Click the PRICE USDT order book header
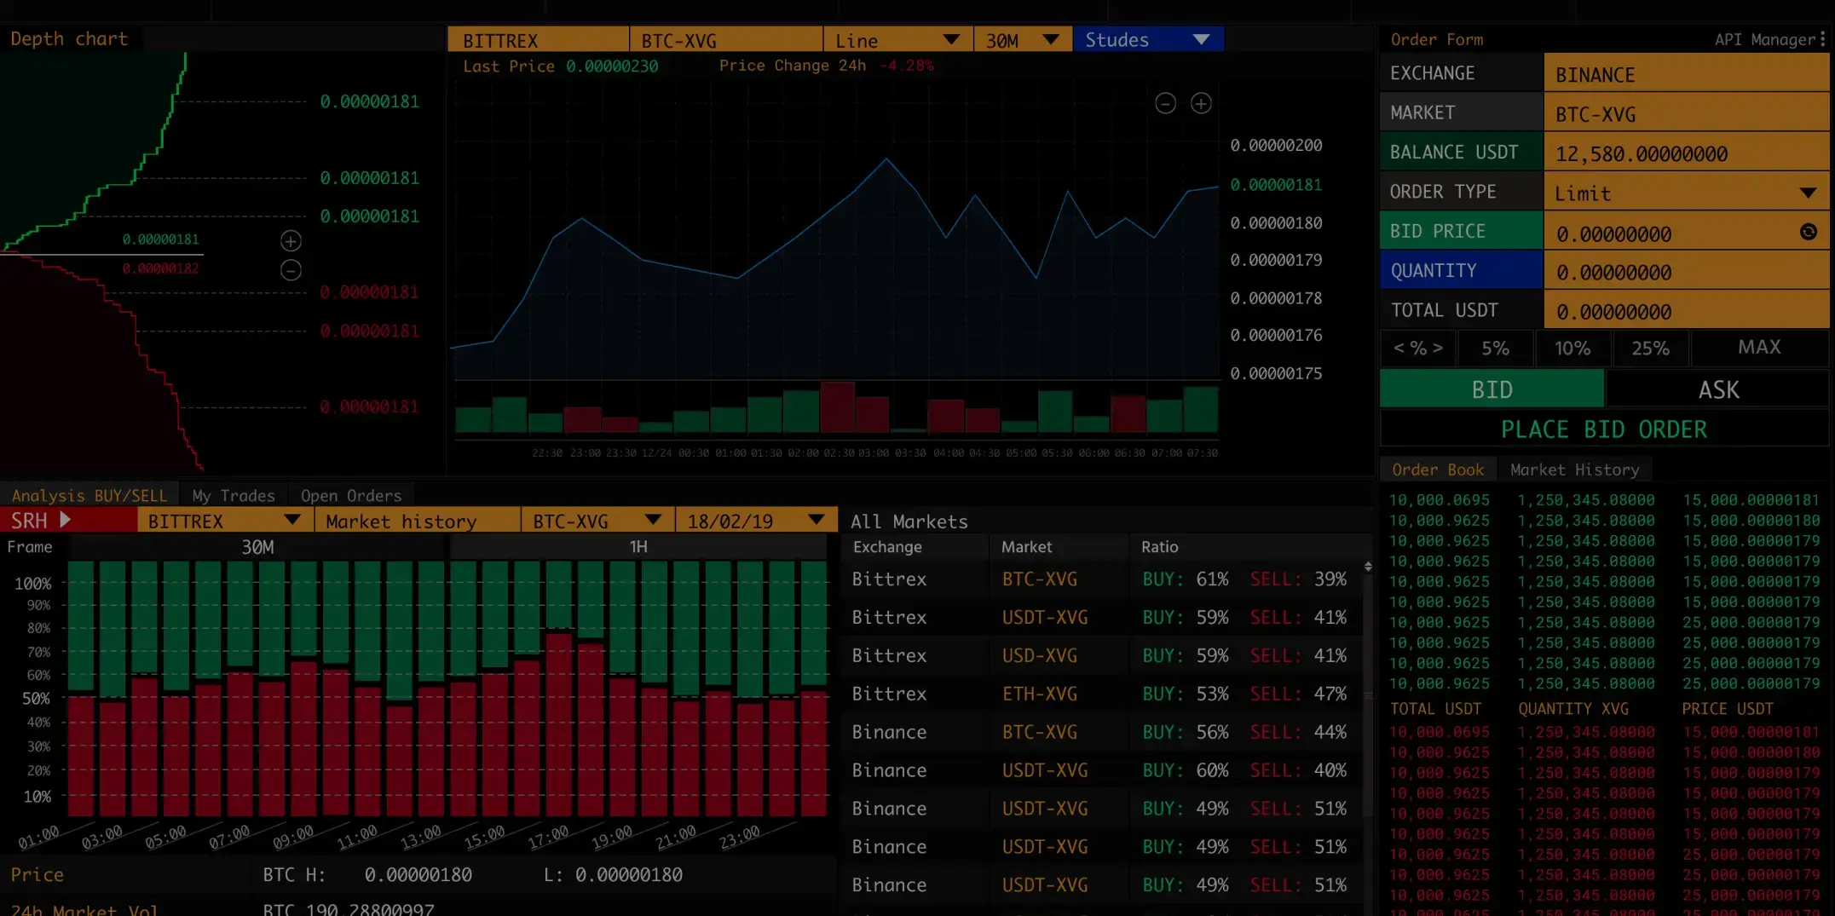Viewport: 1835px width, 916px height. 1727,708
